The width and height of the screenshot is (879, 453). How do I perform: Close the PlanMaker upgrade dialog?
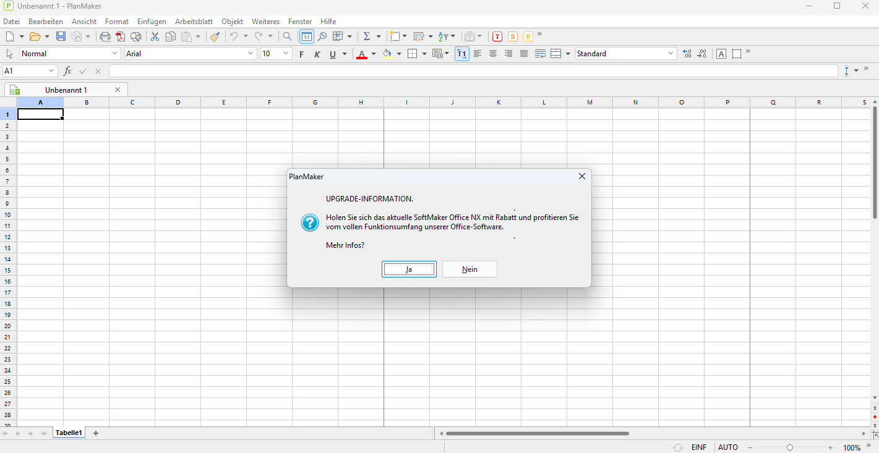(581, 177)
